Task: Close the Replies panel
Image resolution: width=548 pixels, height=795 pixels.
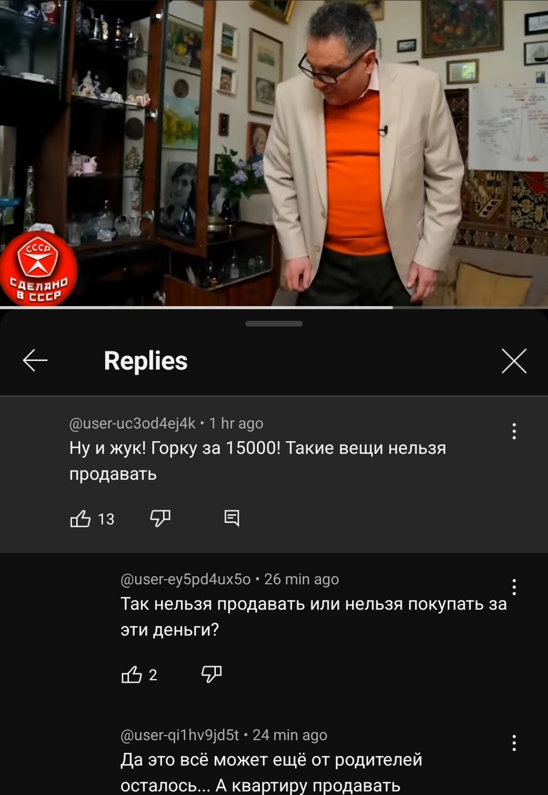Action: point(514,361)
